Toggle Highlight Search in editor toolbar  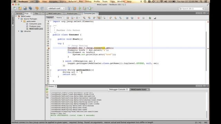click(99, 18)
